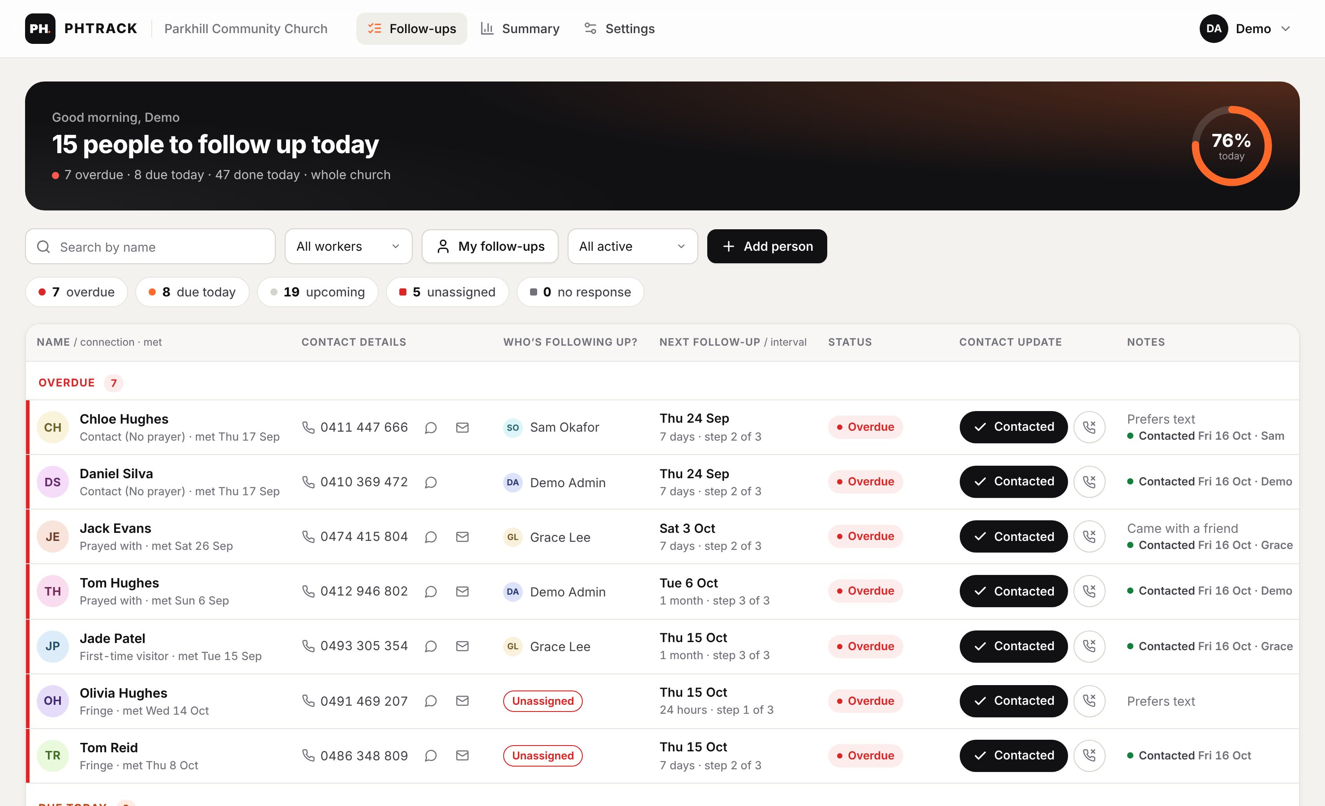Open the All active status dropdown
Image resolution: width=1325 pixels, height=806 pixels.
coord(633,246)
